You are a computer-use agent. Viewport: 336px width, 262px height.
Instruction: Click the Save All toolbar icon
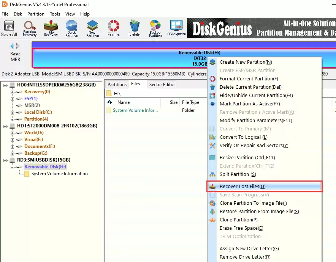(x=9, y=28)
